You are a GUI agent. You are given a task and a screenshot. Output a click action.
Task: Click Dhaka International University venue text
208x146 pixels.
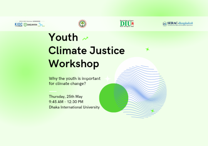point(74,107)
